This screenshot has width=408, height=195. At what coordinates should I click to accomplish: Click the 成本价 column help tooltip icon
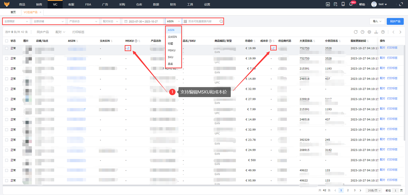click(x=270, y=41)
